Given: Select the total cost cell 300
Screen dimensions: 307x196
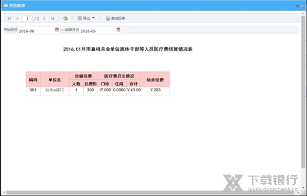Looking at the screenshot, I should click(91, 91).
